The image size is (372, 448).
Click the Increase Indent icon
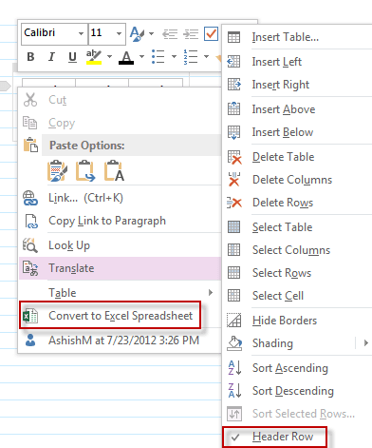point(191,33)
